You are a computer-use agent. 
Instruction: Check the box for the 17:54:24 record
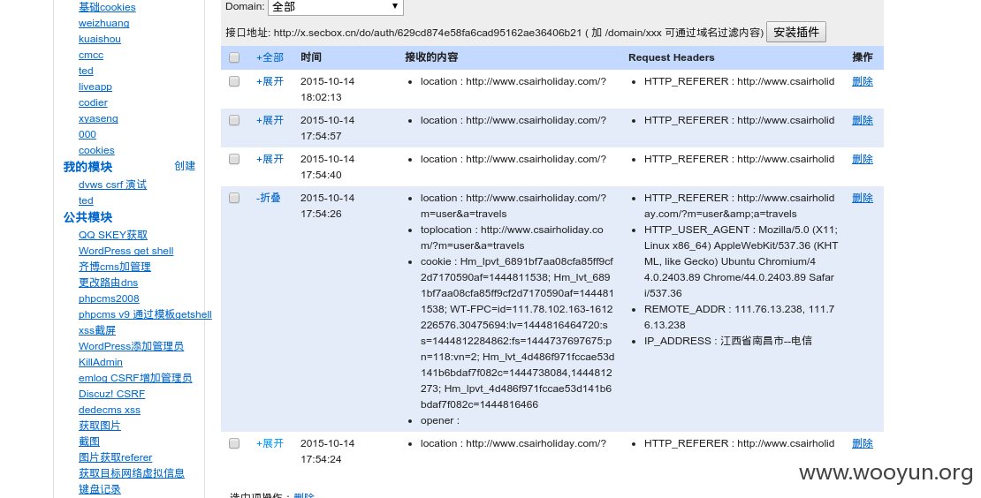tap(234, 443)
